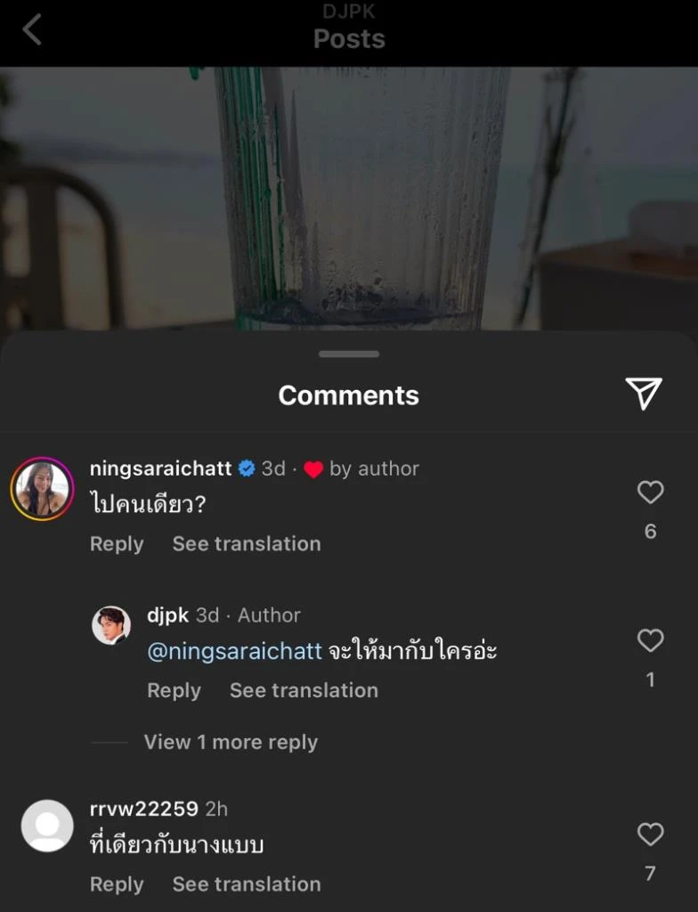Open djpk's avatar in reply
Screen dimensions: 698x912
click(111, 625)
